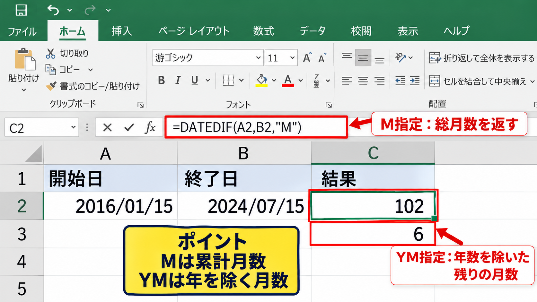Viewport: 537px width, 302px height.
Task: Click the fx Insert Function icon
Action: [x=150, y=127]
